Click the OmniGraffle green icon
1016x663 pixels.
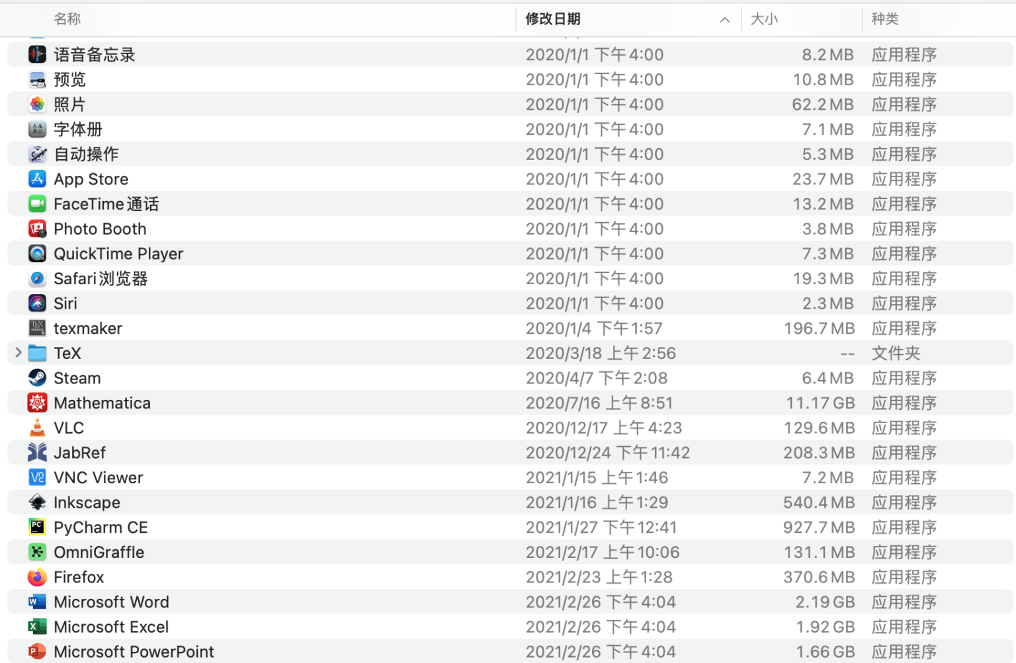pos(37,552)
